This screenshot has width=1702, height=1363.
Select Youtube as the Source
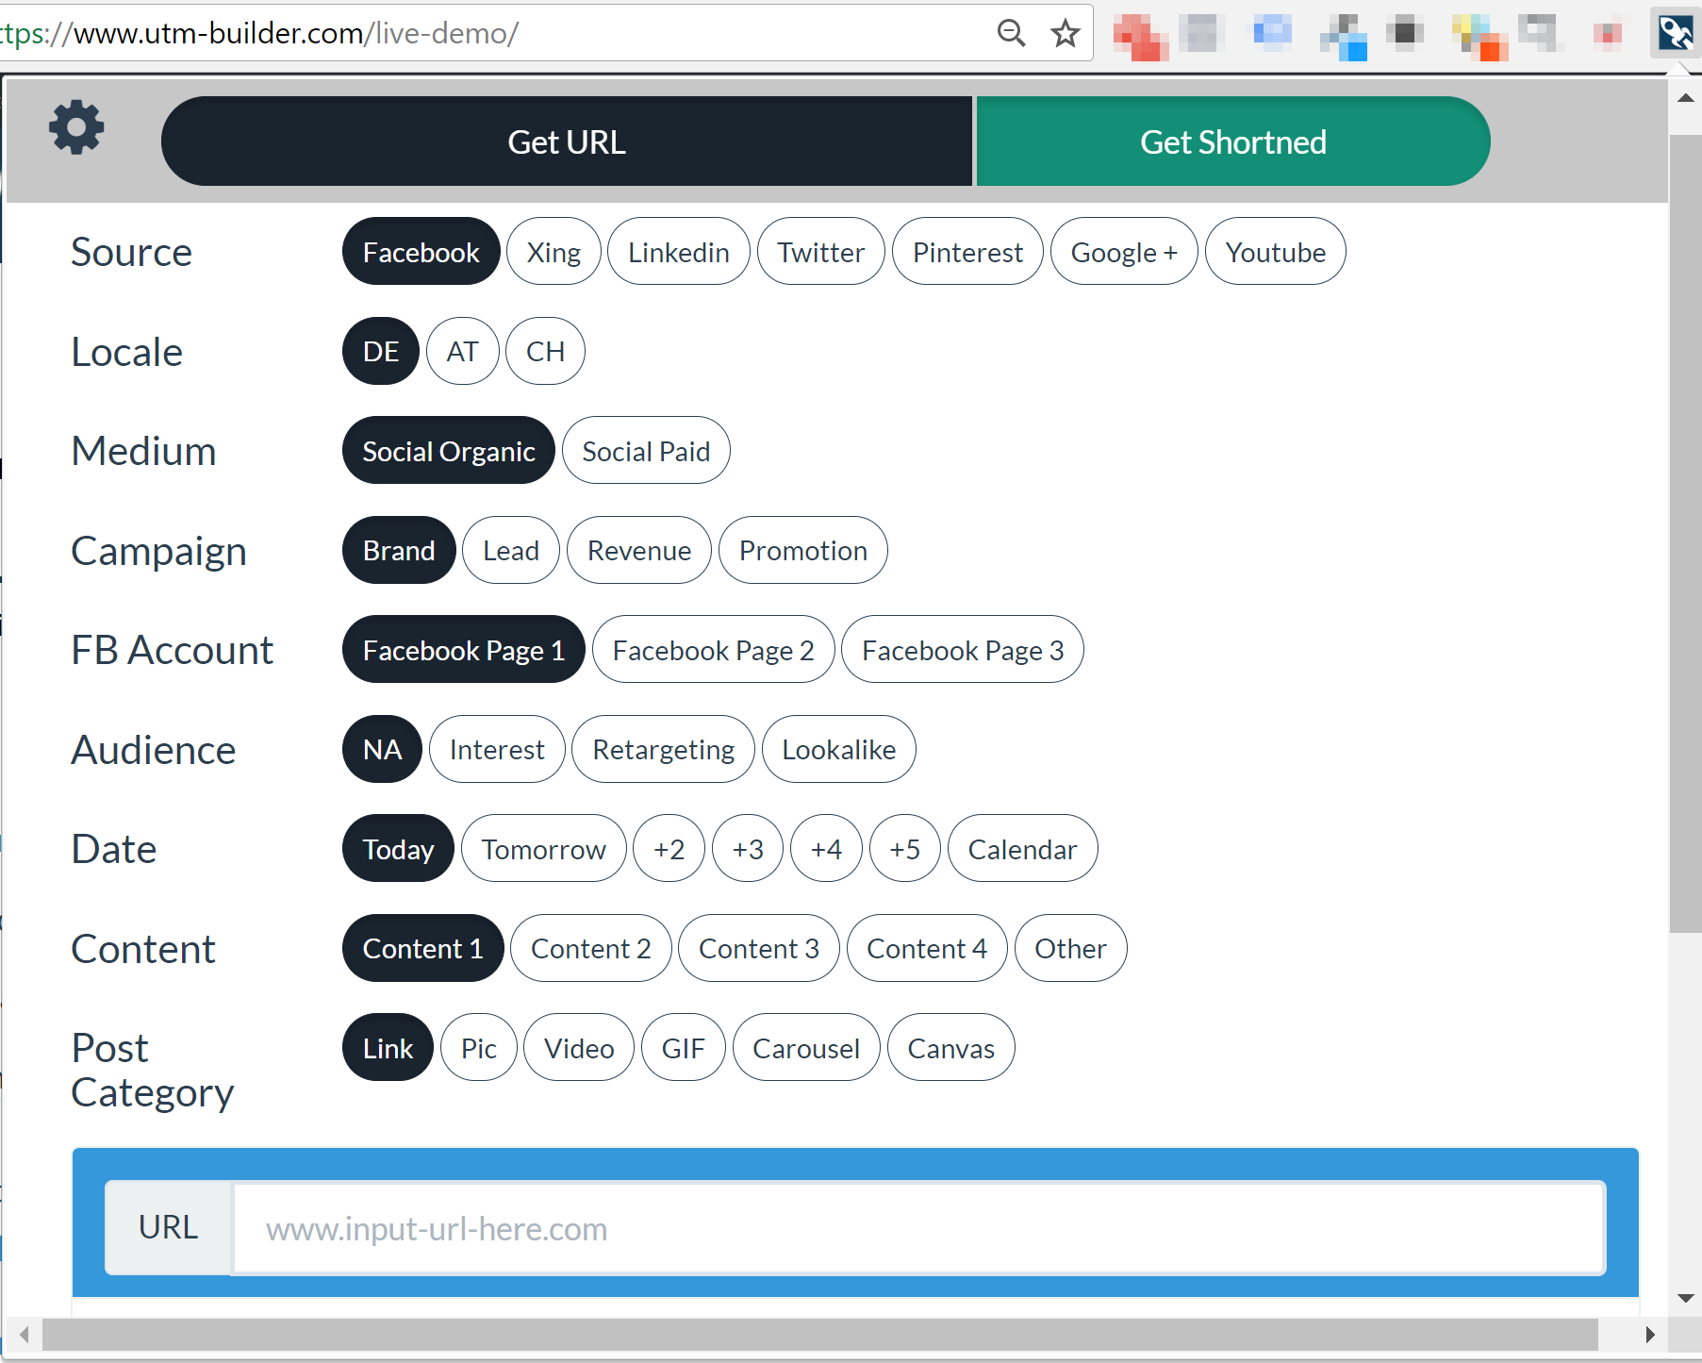click(1275, 251)
